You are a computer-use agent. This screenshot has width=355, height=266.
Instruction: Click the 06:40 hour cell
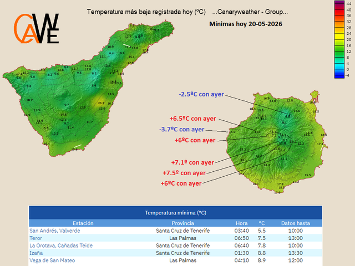(x=242, y=245)
